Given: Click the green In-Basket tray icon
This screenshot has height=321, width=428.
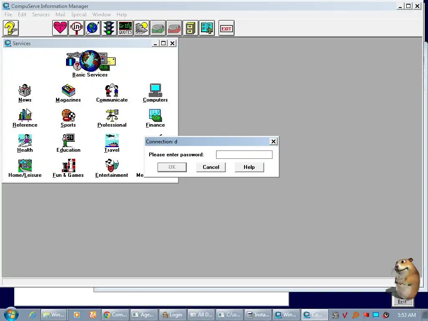Looking at the screenshot, I should [158, 28].
